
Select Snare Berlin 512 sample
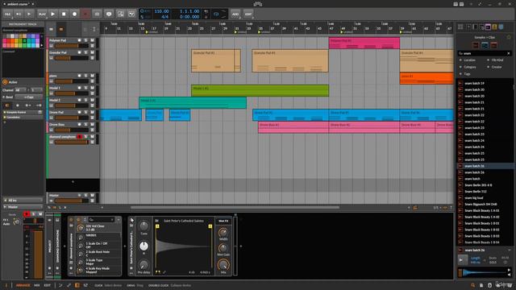click(485, 192)
